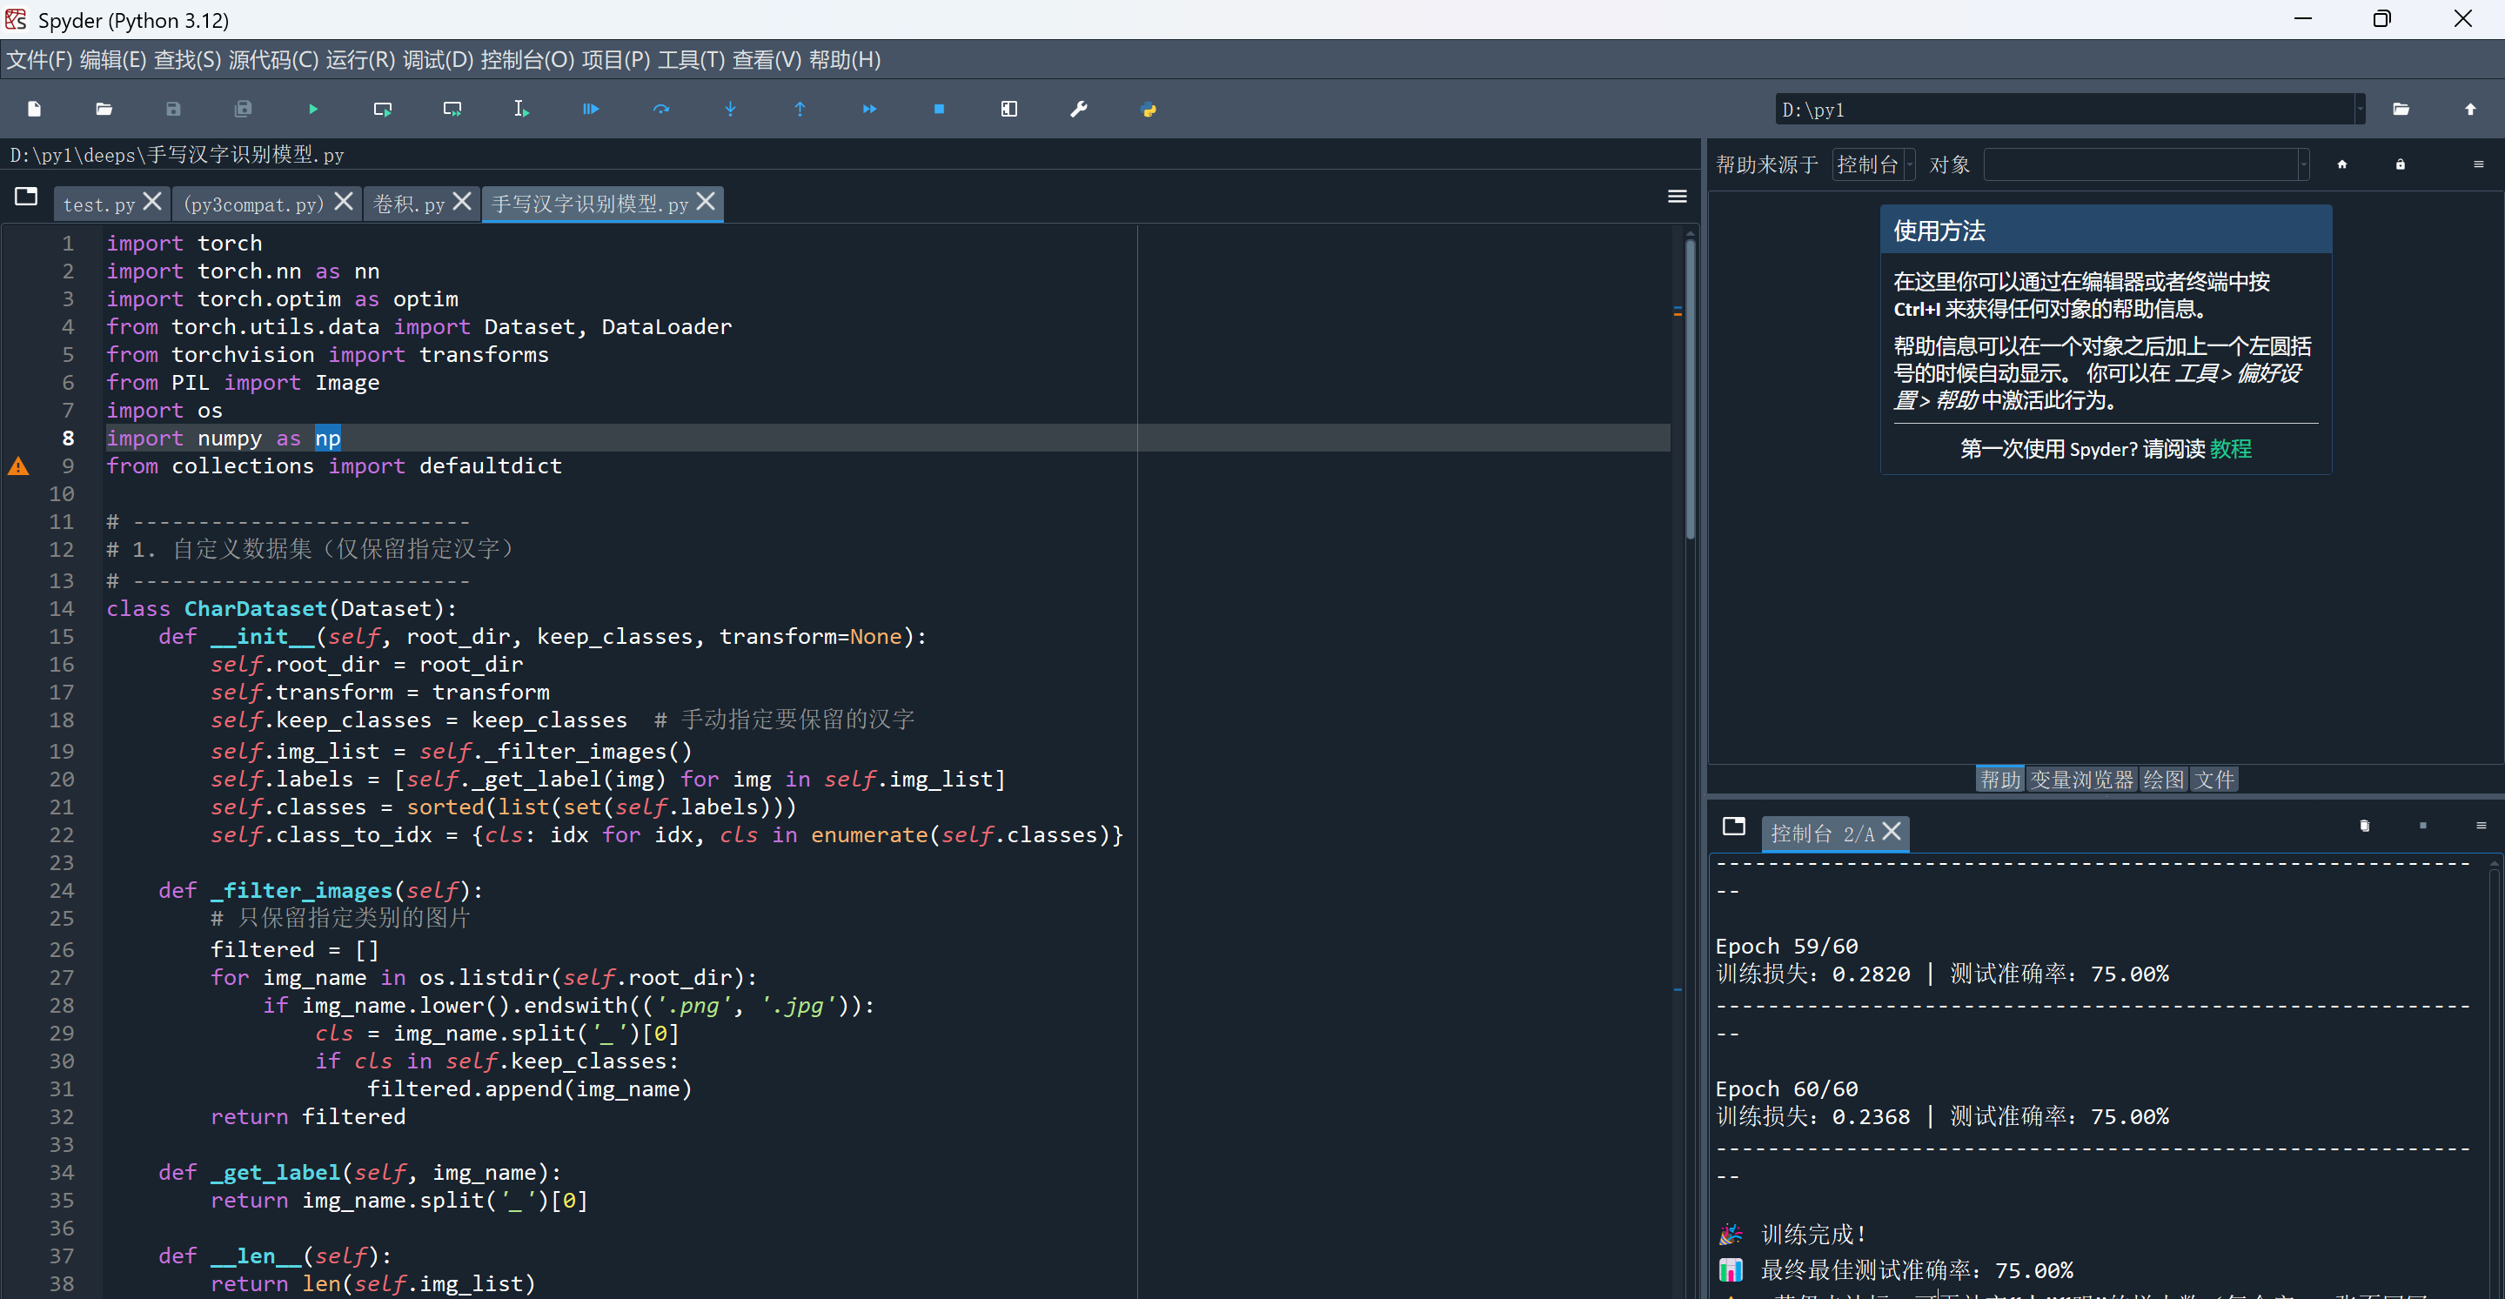The width and height of the screenshot is (2505, 1299).
Task: Click the Debug file icon
Action: [590, 109]
